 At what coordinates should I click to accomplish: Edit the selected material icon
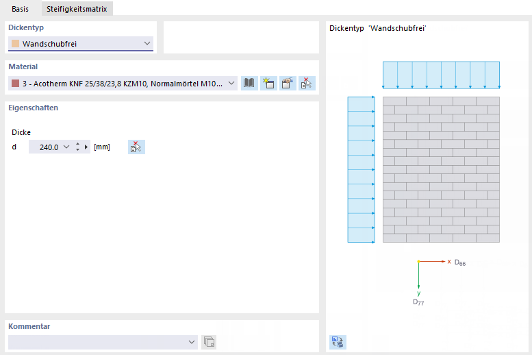click(288, 83)
